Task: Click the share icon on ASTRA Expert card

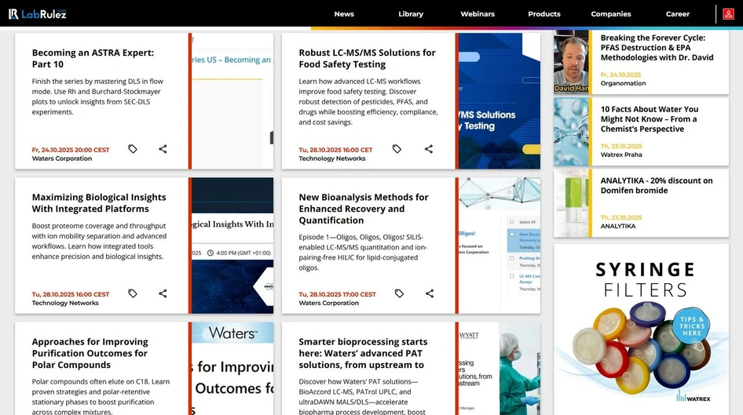Action: tap(163, 149)
